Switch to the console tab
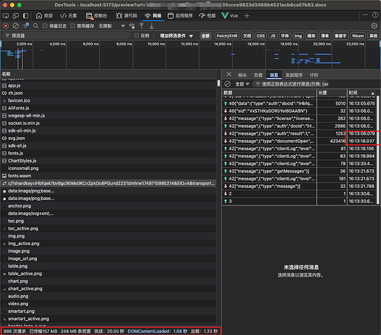Screen dimensions: 381x335 pyautogui.click(x=97, y=16)
